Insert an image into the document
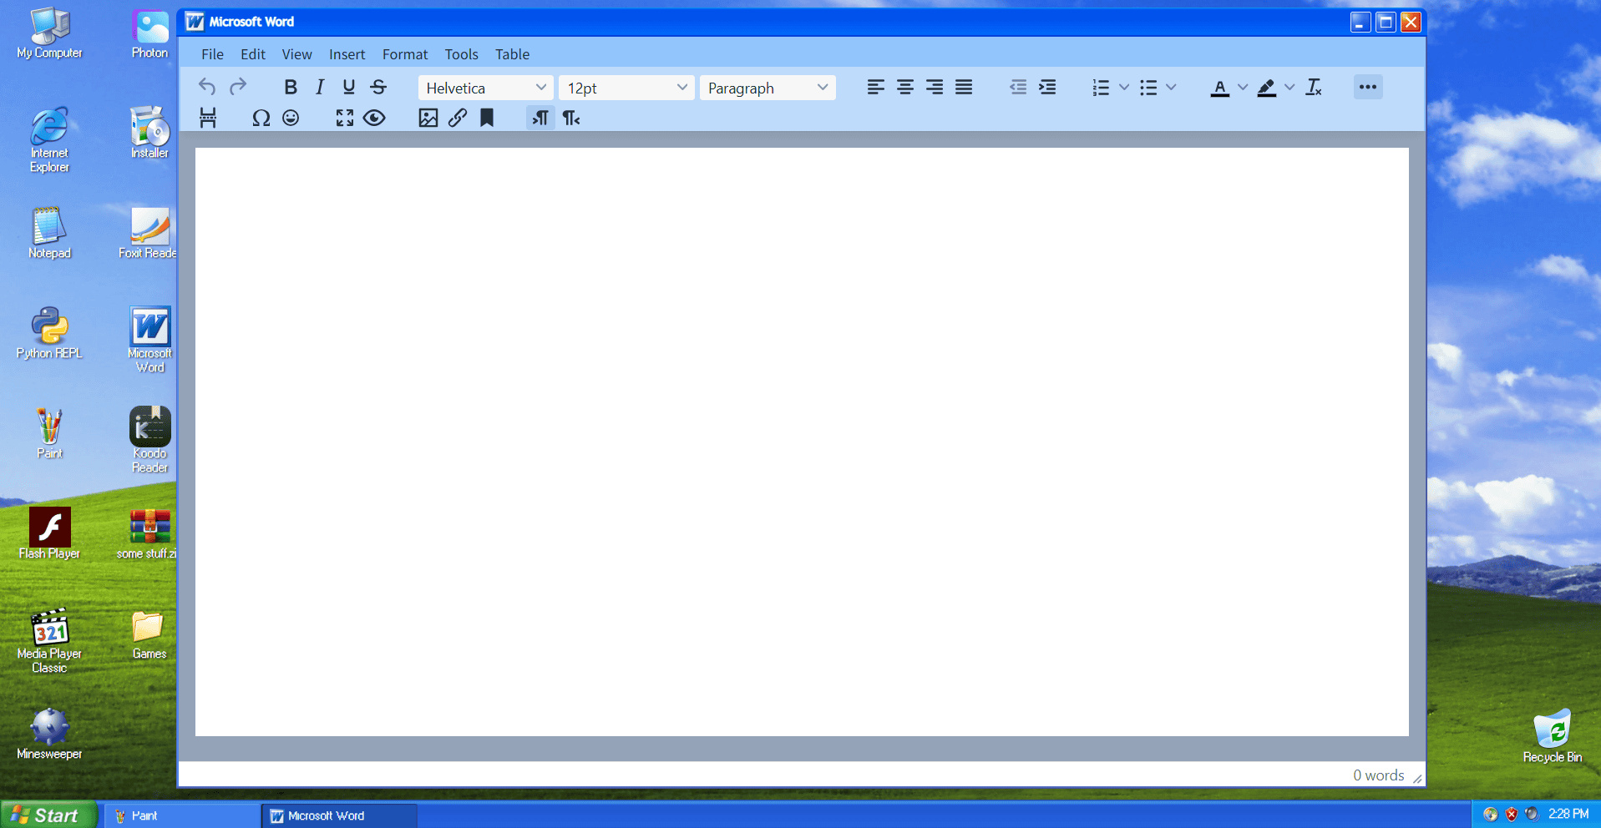 (x=428, y=118)
